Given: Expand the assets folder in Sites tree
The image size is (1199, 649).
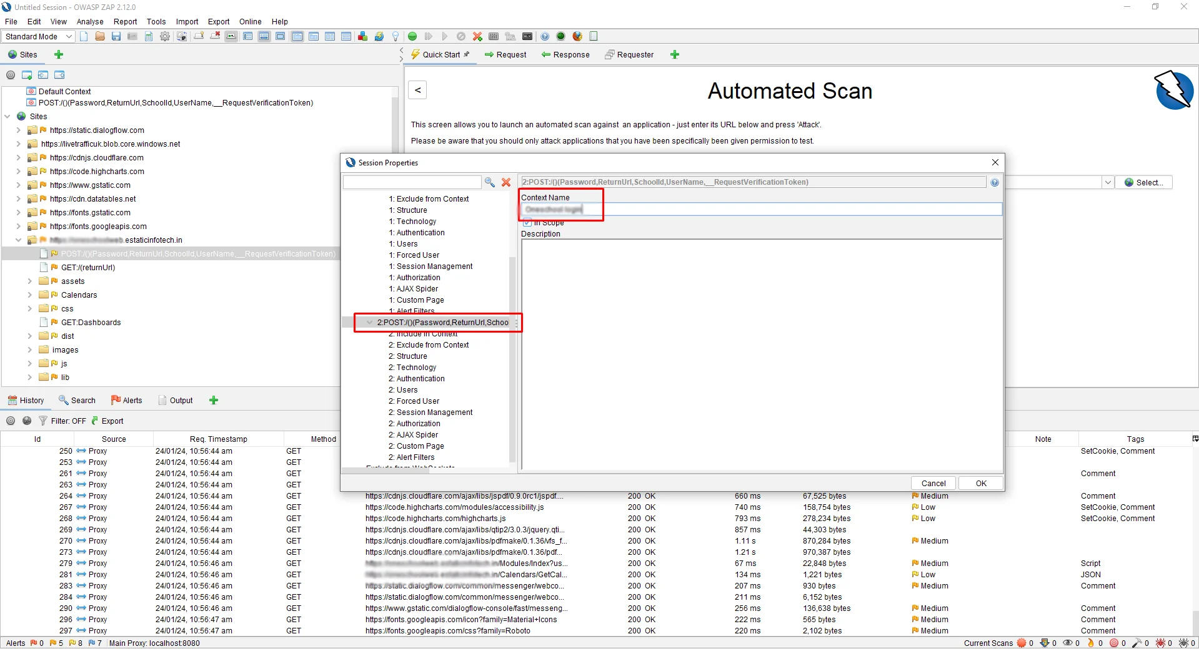Looking at the screenshot, I should click(x=29, y=281).
